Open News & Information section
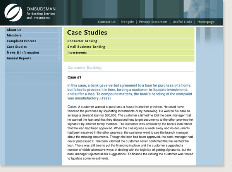 click(x=23, y=52)
